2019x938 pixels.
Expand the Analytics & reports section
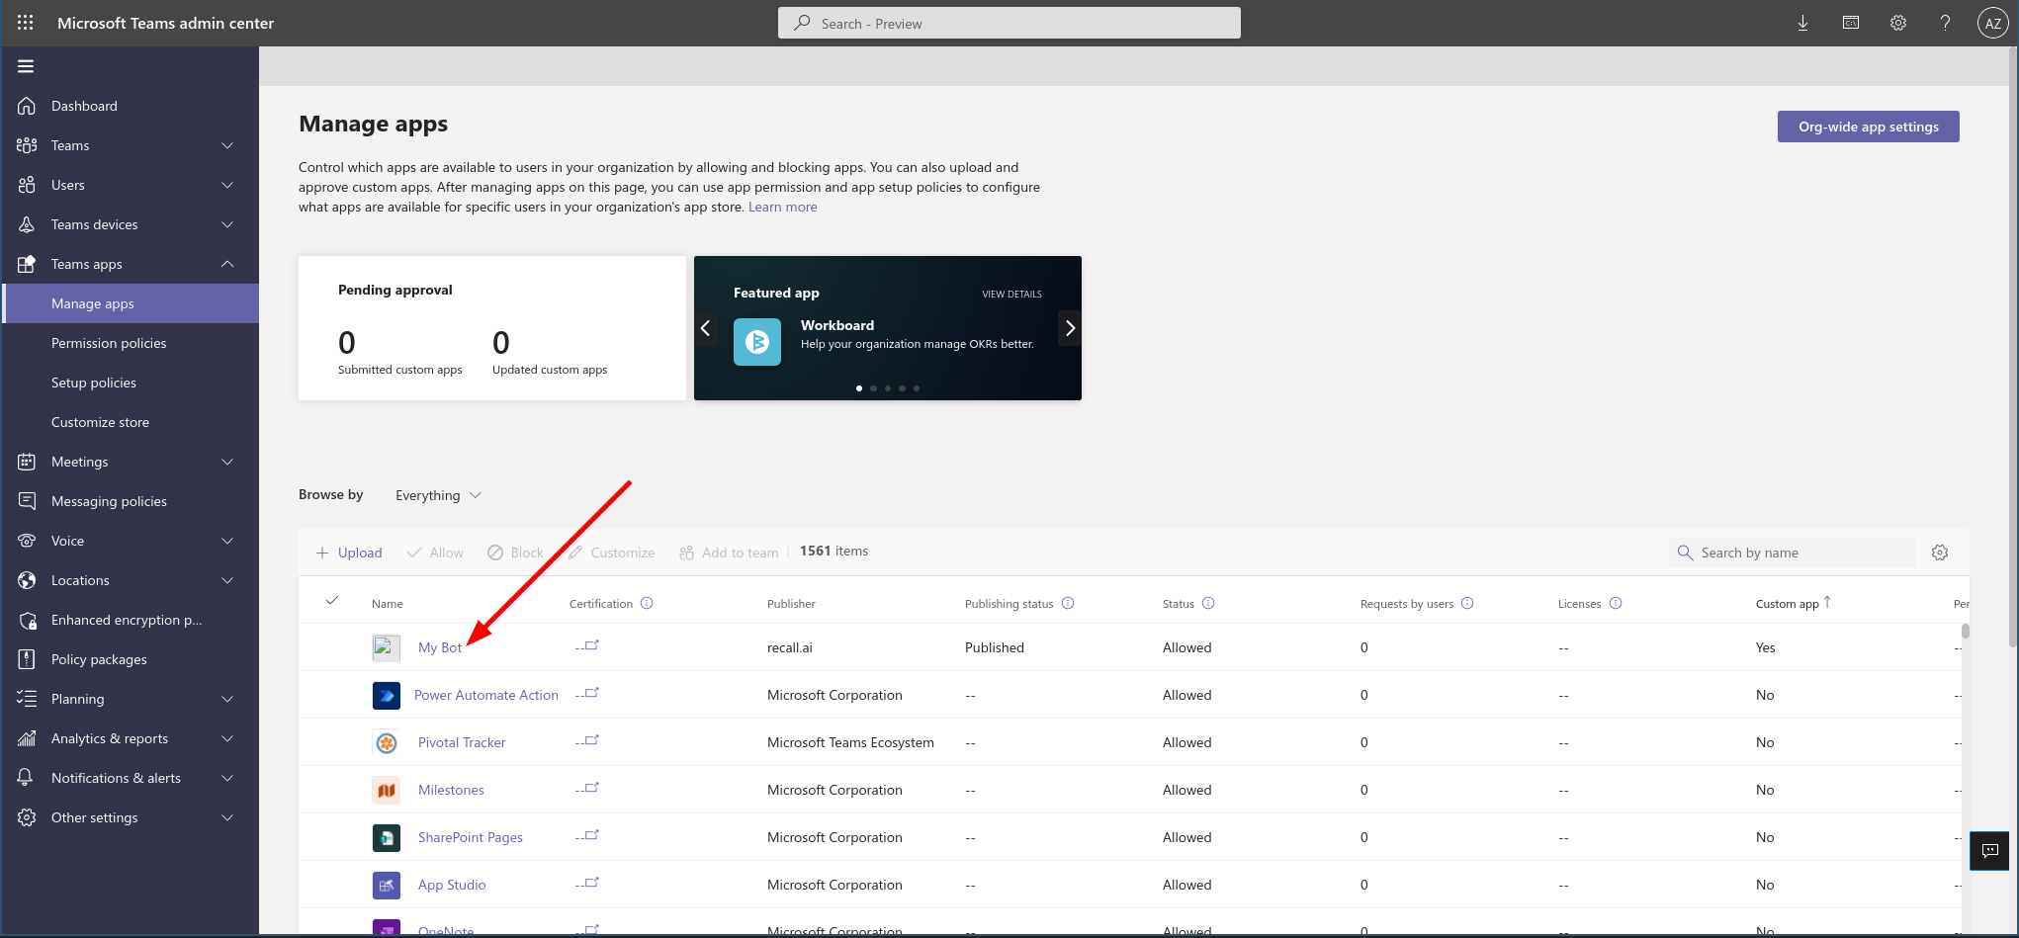[227, 738]
